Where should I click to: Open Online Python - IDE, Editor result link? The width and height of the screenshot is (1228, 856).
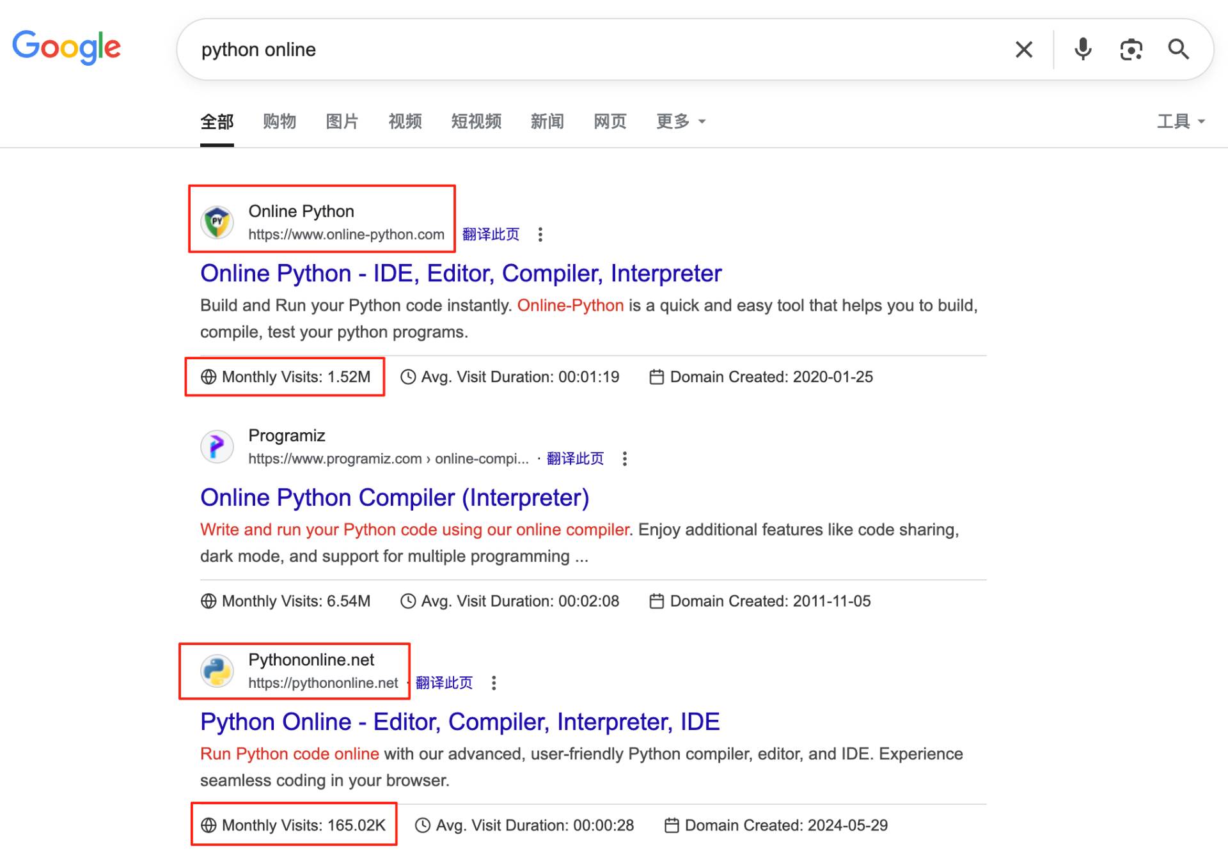pyautogui.click(x=460, y=274)
